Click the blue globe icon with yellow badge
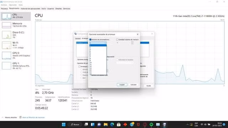This screenshot has height=128, width=228. click(132, 124)
